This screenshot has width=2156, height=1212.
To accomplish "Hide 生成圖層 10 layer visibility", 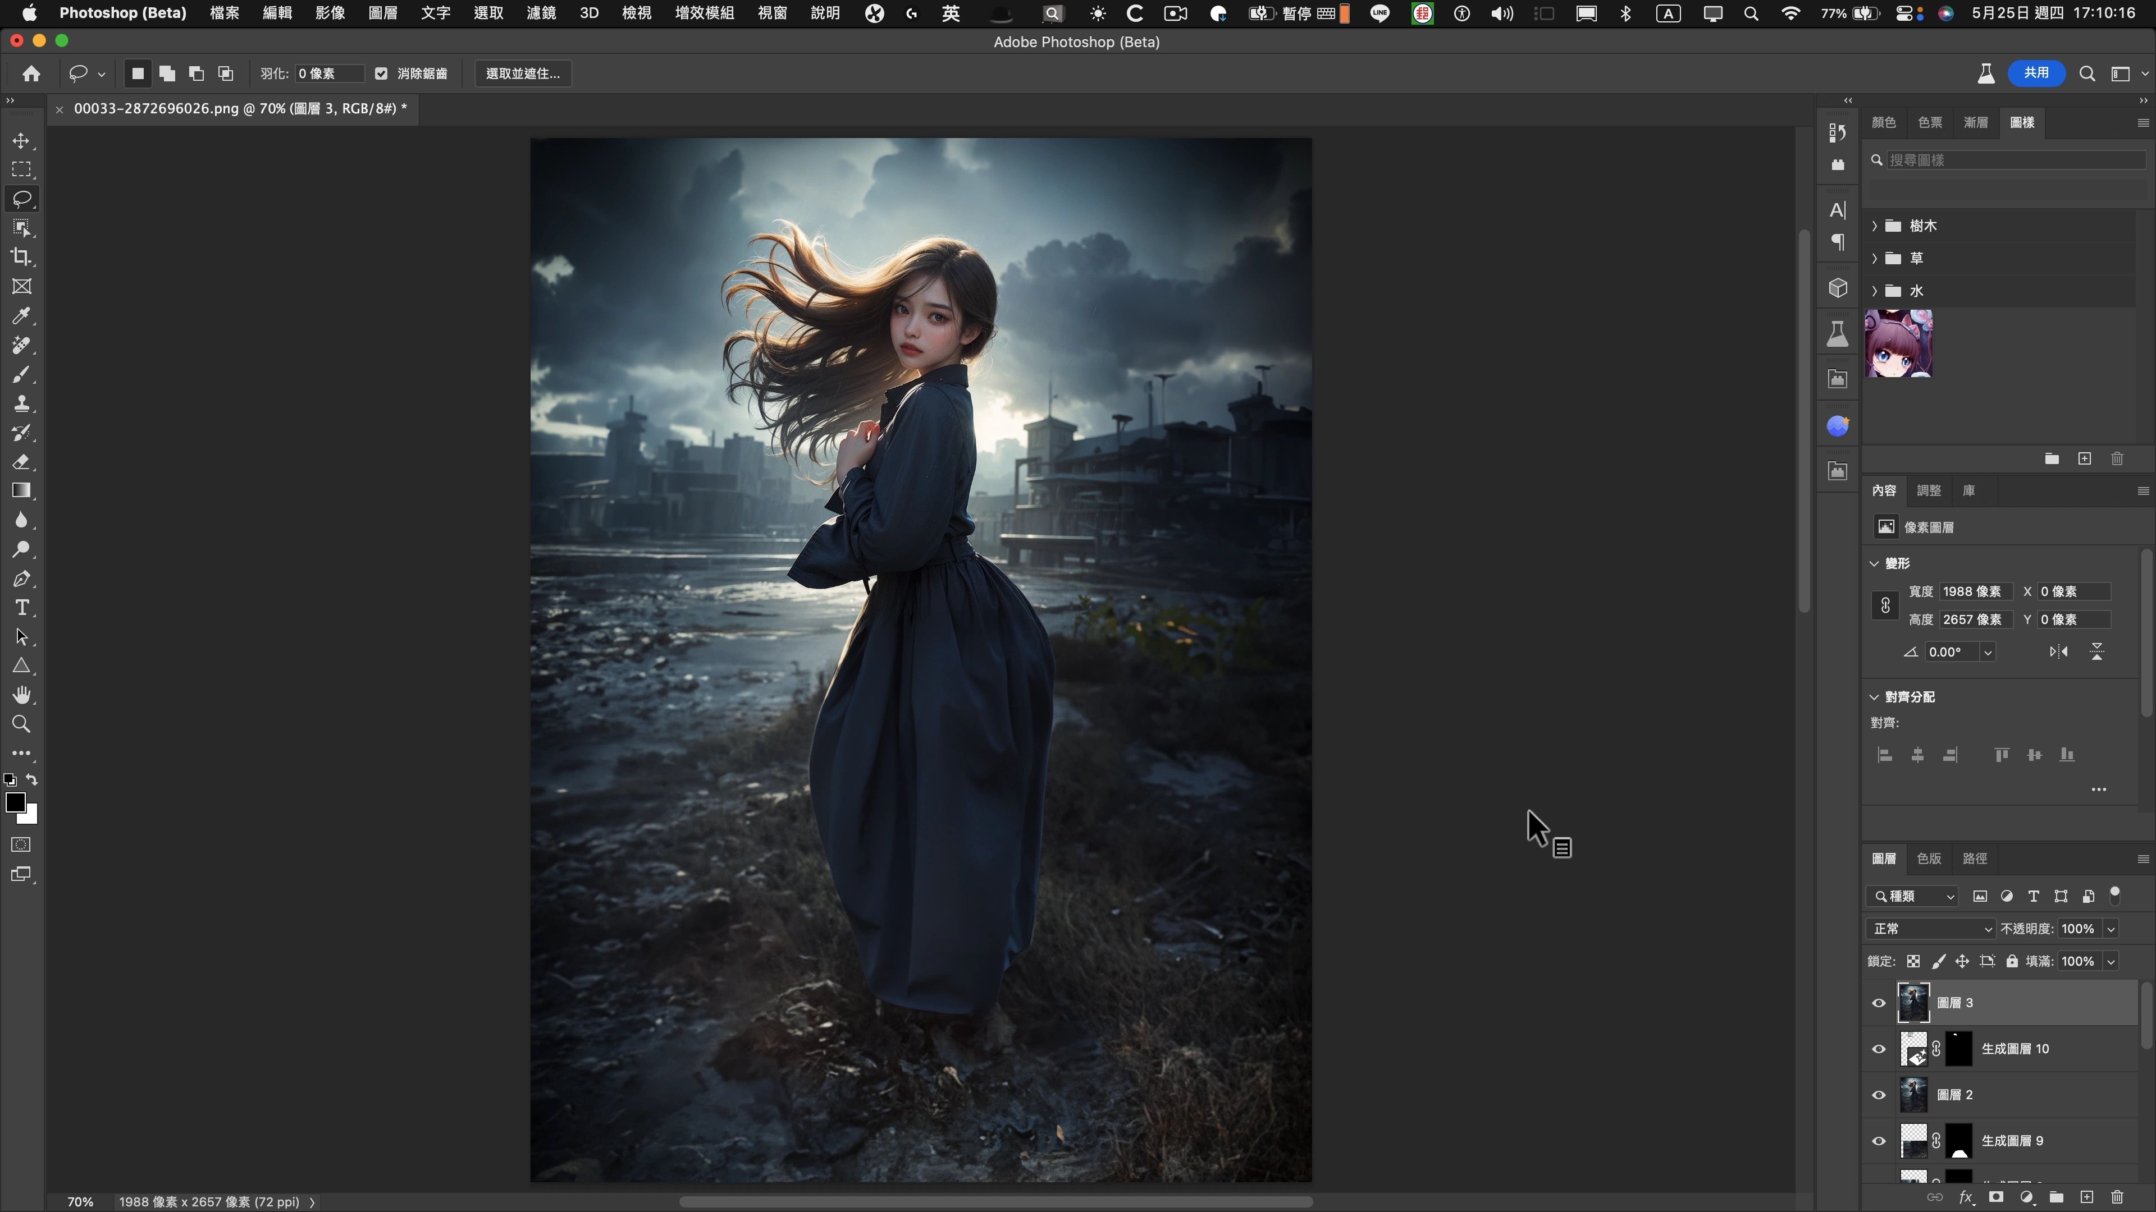I will point(1879,1049).
